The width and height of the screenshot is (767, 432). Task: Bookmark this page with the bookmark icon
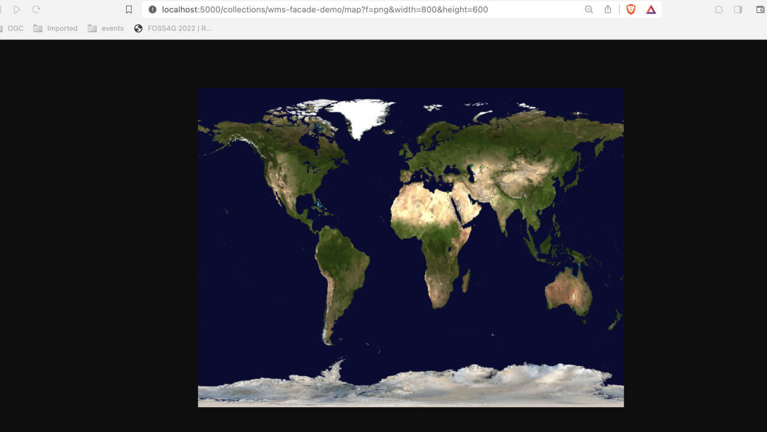pos(129,9)
